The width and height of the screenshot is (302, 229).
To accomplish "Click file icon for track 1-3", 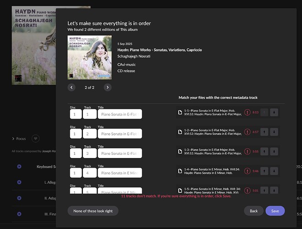I will point(180,152).
